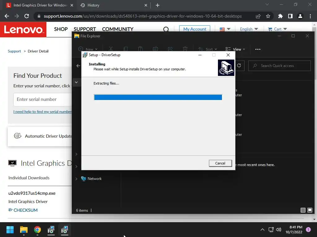317x237 pixels.
Task: Open English language dropdown
Action: click(249, 29)
